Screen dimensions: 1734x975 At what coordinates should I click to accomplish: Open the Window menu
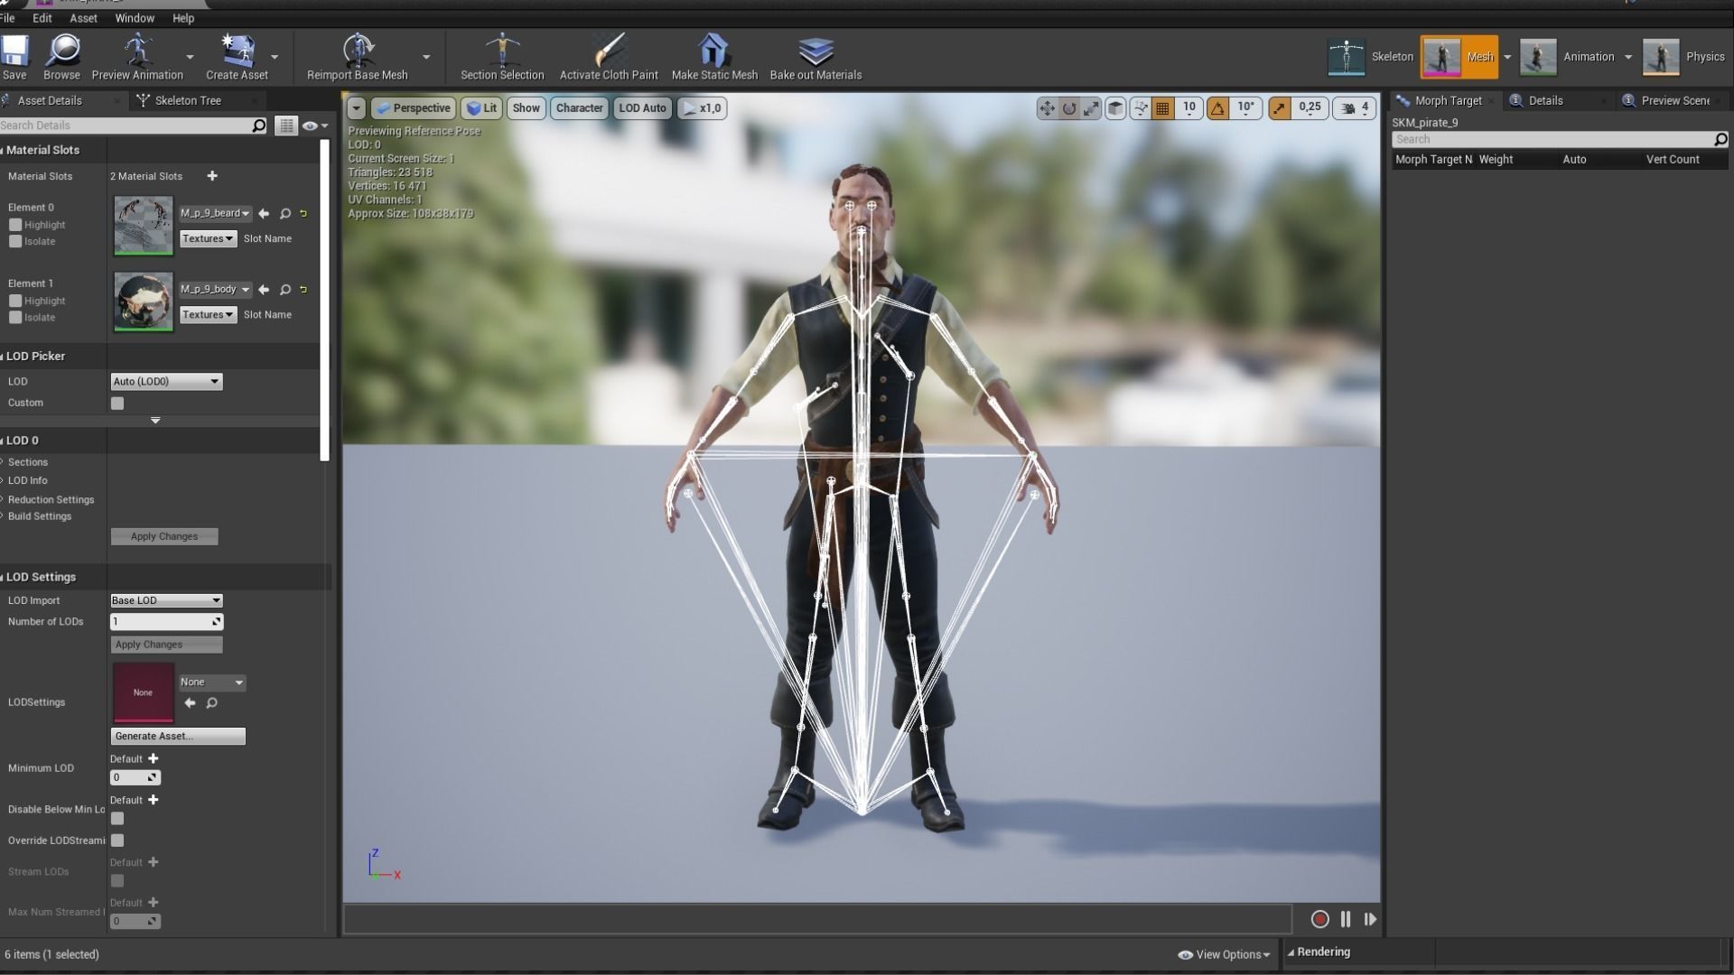click(134, 18)
